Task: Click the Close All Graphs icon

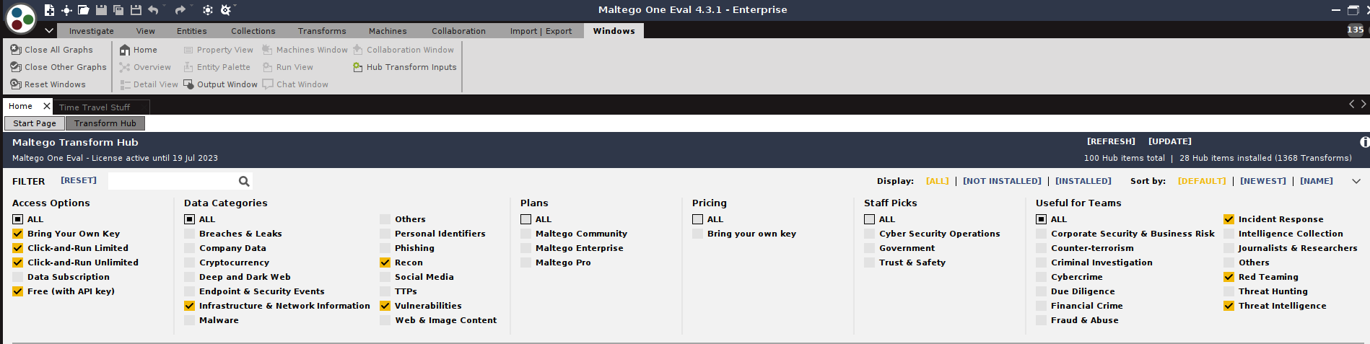Action: [x=16, y=50]
